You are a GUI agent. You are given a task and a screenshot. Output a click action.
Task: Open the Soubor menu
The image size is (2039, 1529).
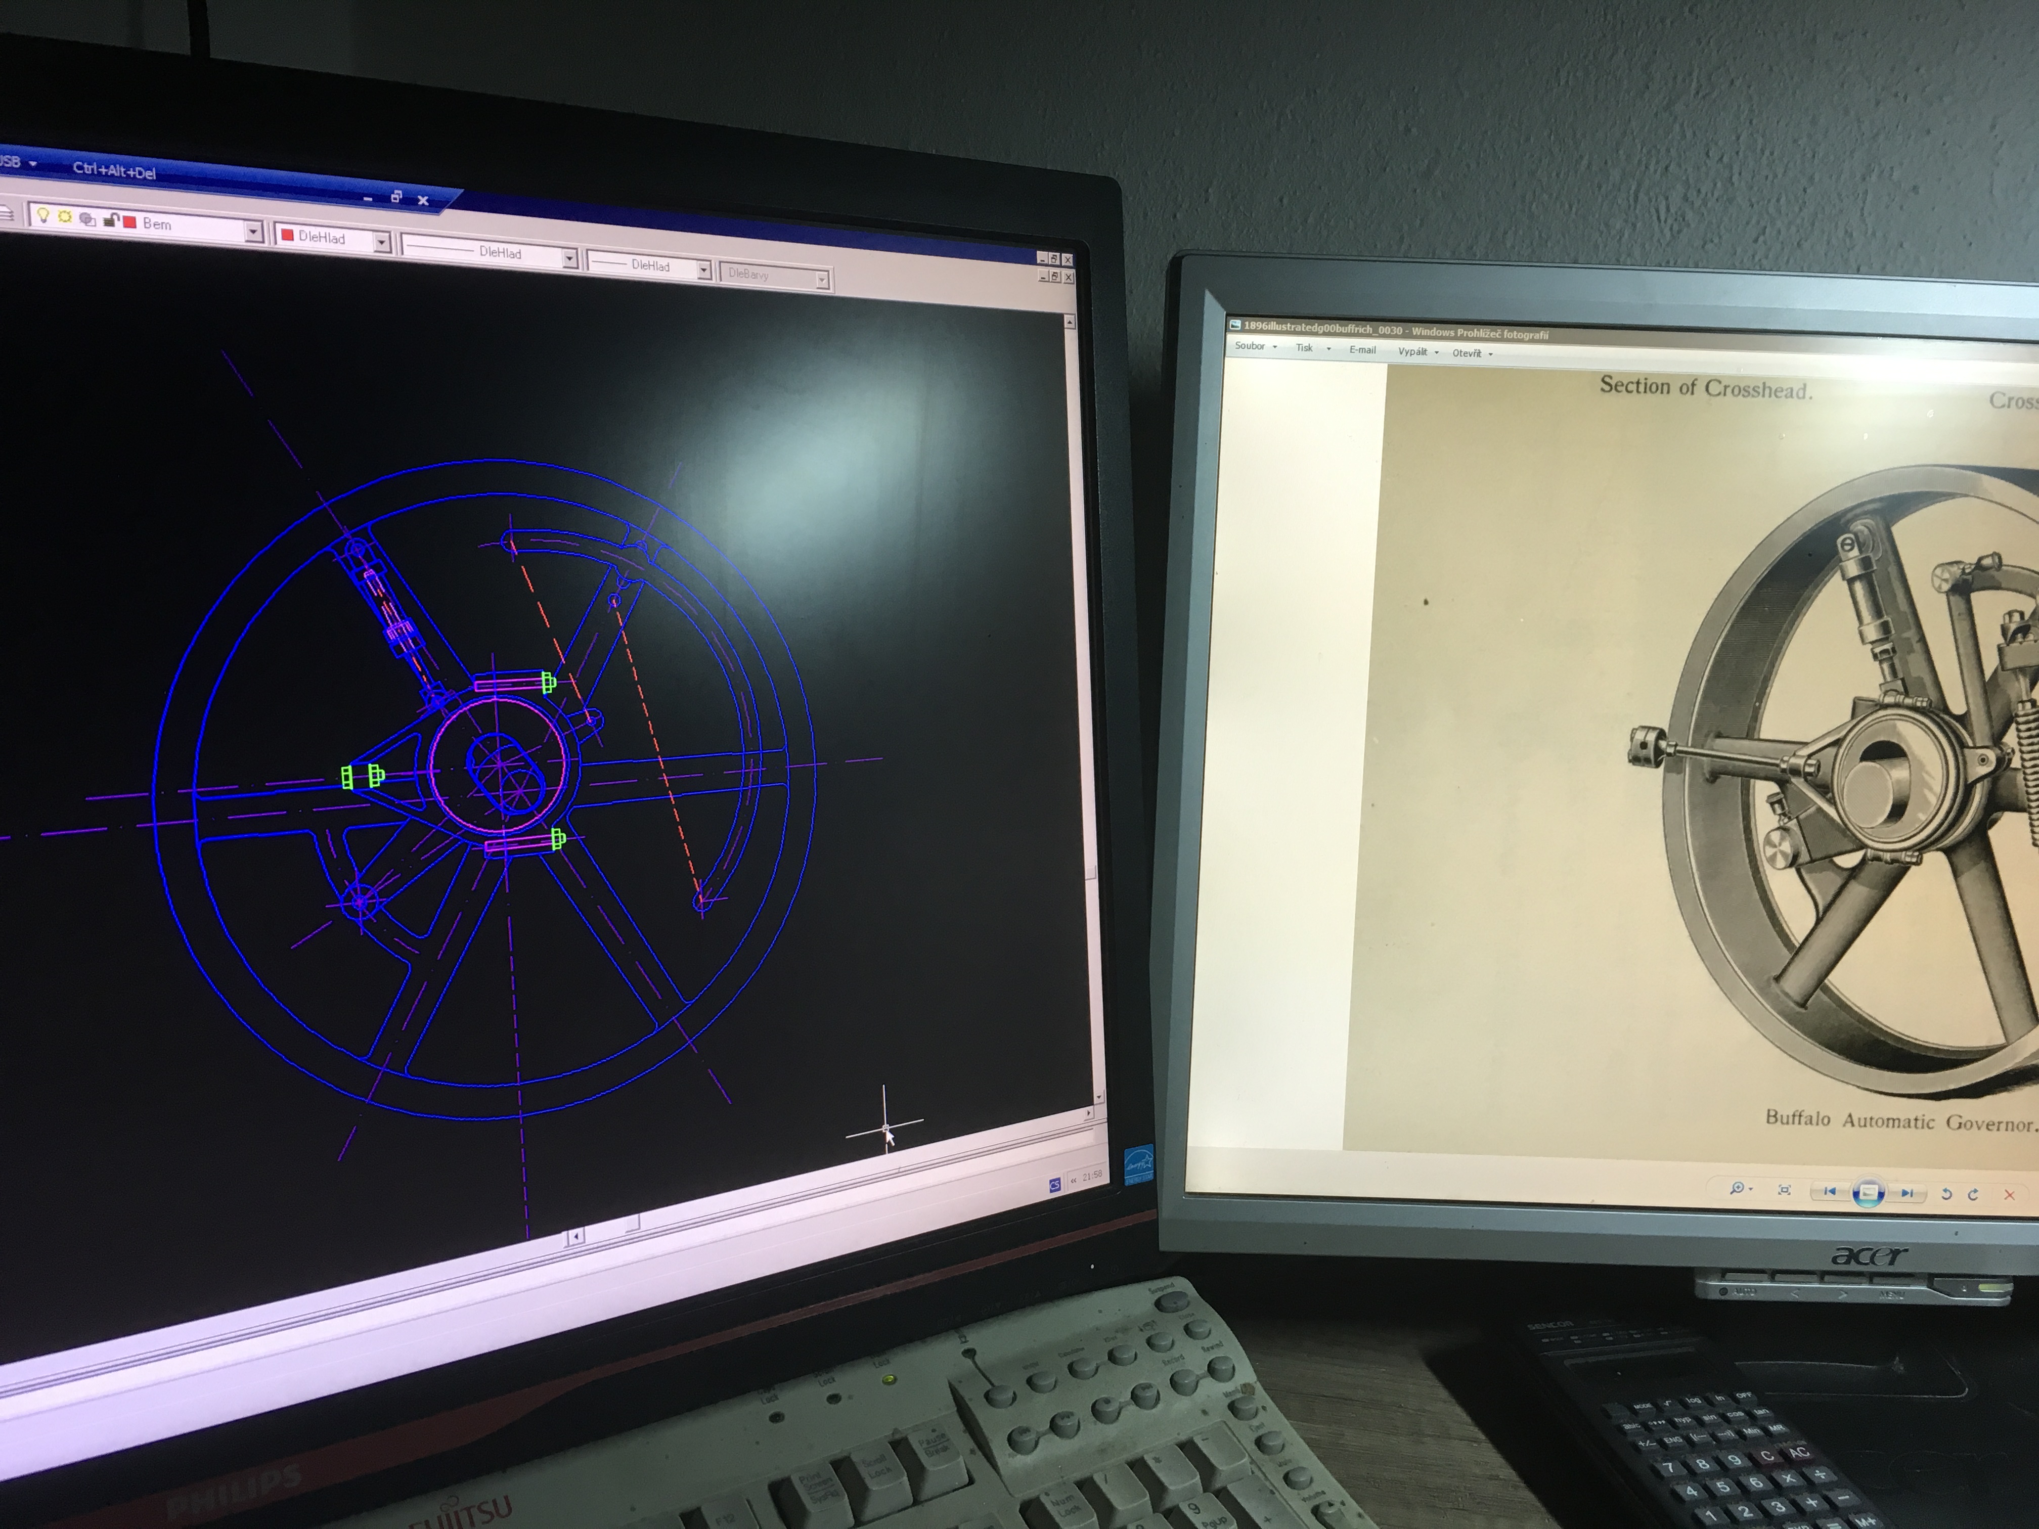click(x=1251, y=346)
